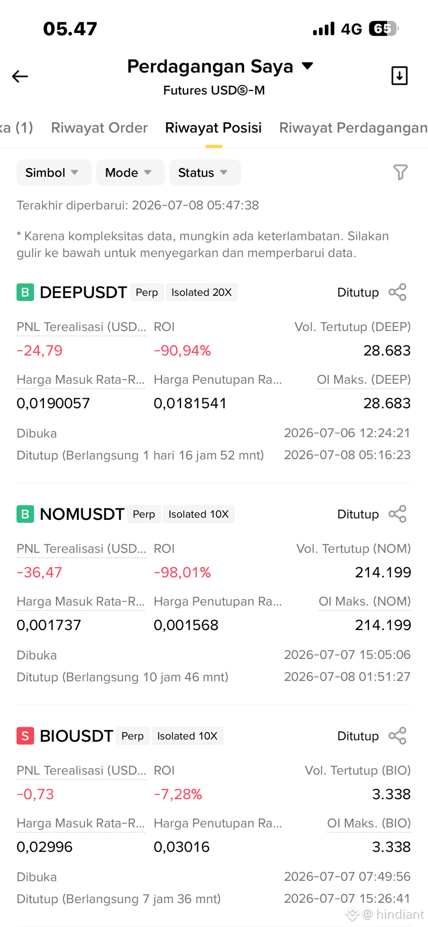Open the Status filter dropdown

tap(205, 172)
